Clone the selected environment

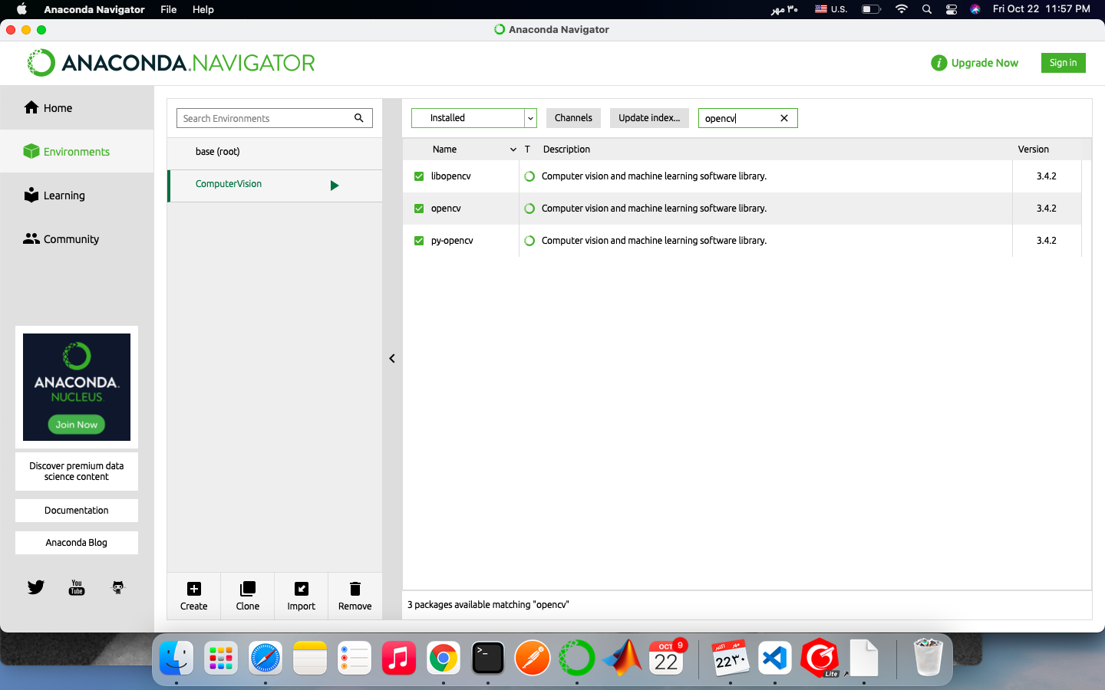tap(247, 596)
